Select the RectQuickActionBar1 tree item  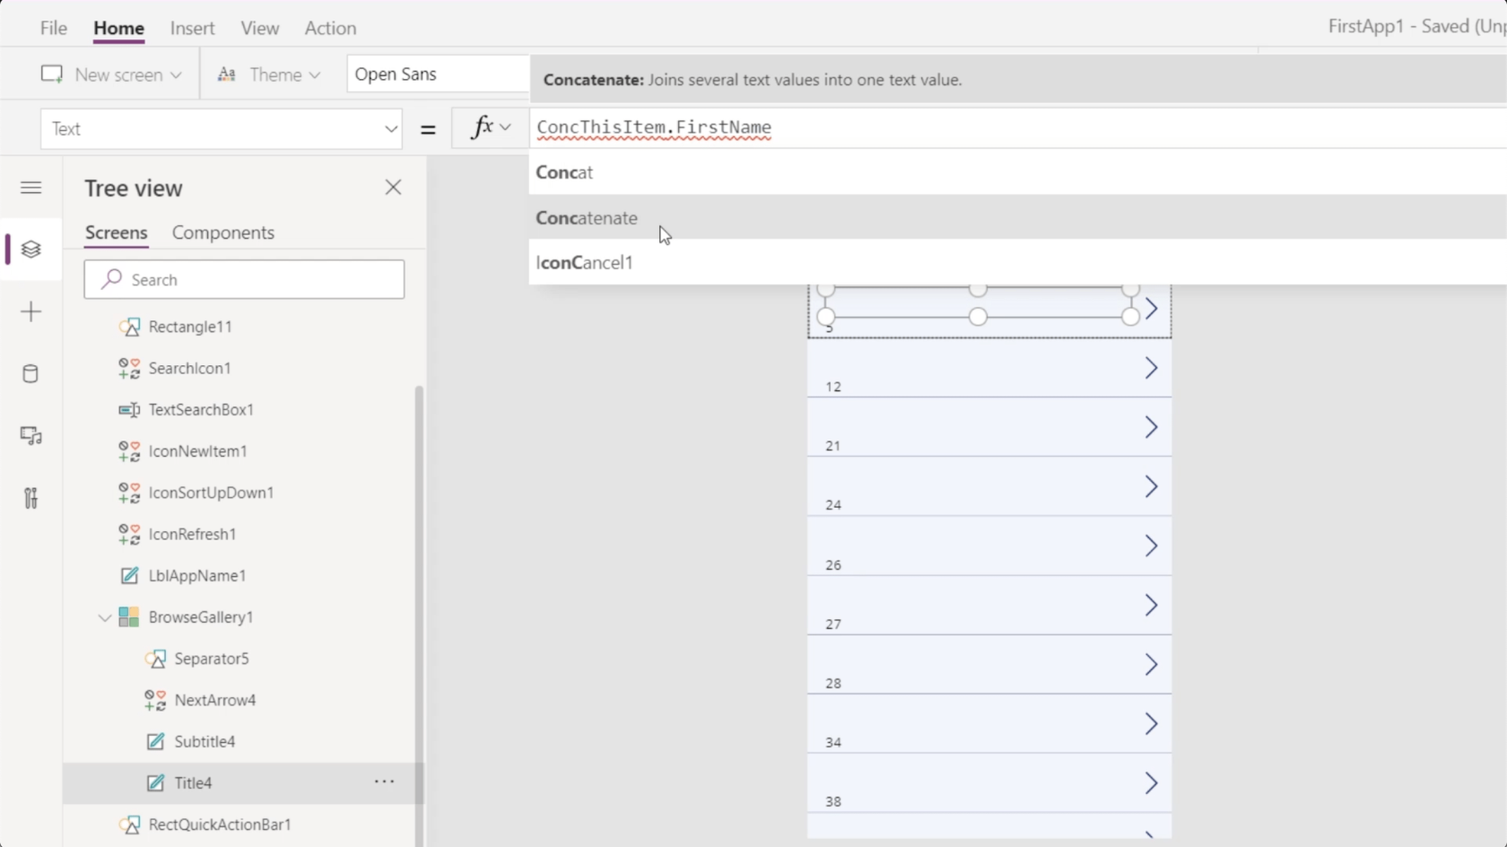[242, 825]
